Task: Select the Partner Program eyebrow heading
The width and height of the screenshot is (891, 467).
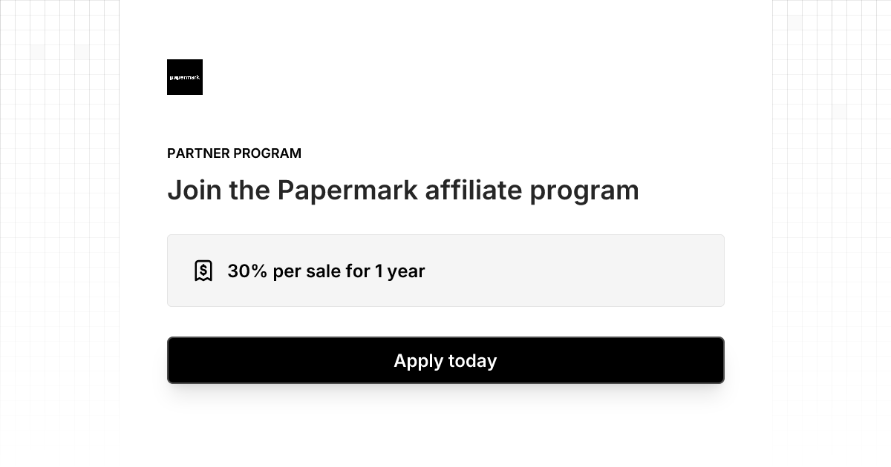Action: point(234,153)
